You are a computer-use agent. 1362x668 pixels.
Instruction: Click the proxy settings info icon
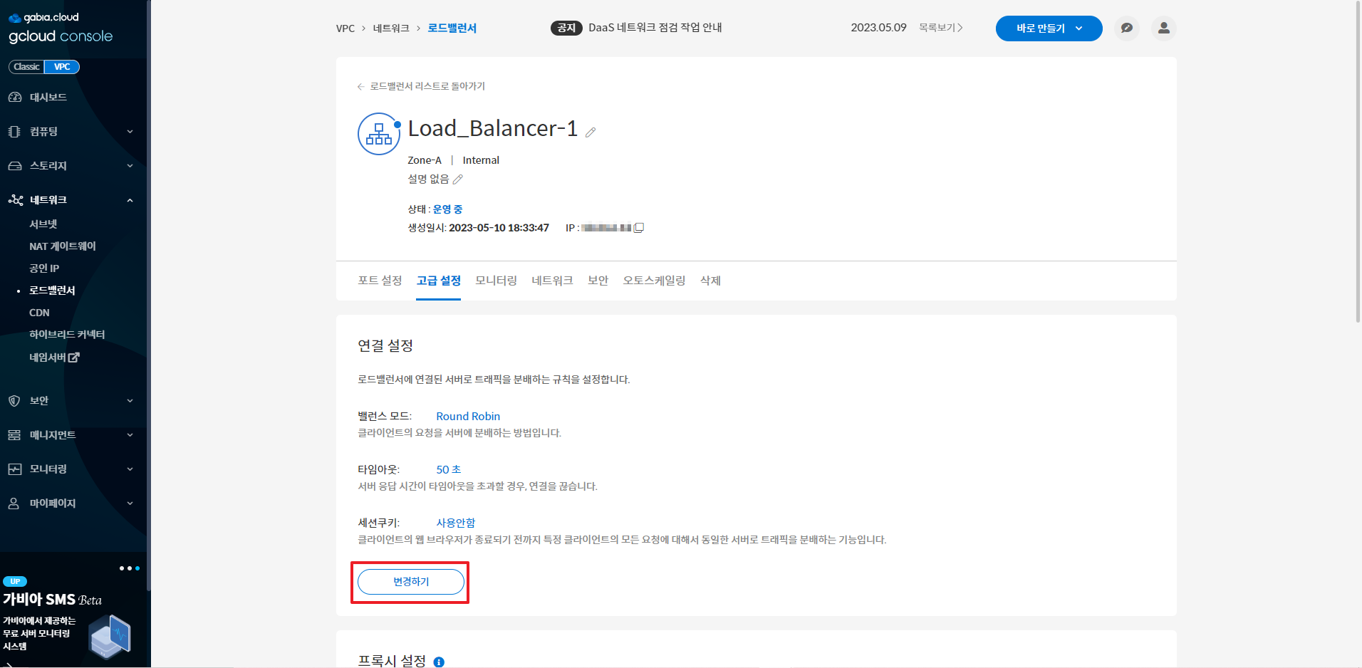(439, 662)
